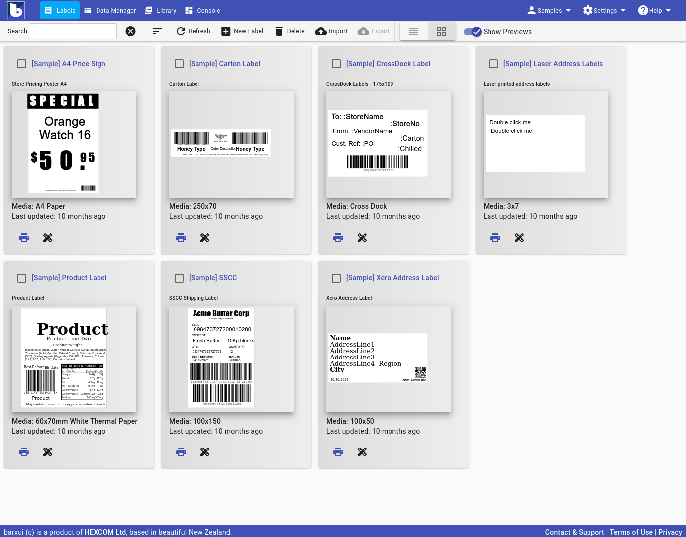Clear the search field using the X icon
Screen dimensions: 686x537
(x=130, y=31)
